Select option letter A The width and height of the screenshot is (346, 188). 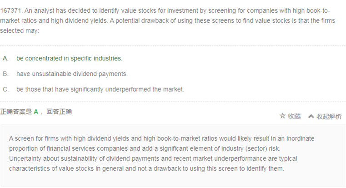[x=5, y=59]
